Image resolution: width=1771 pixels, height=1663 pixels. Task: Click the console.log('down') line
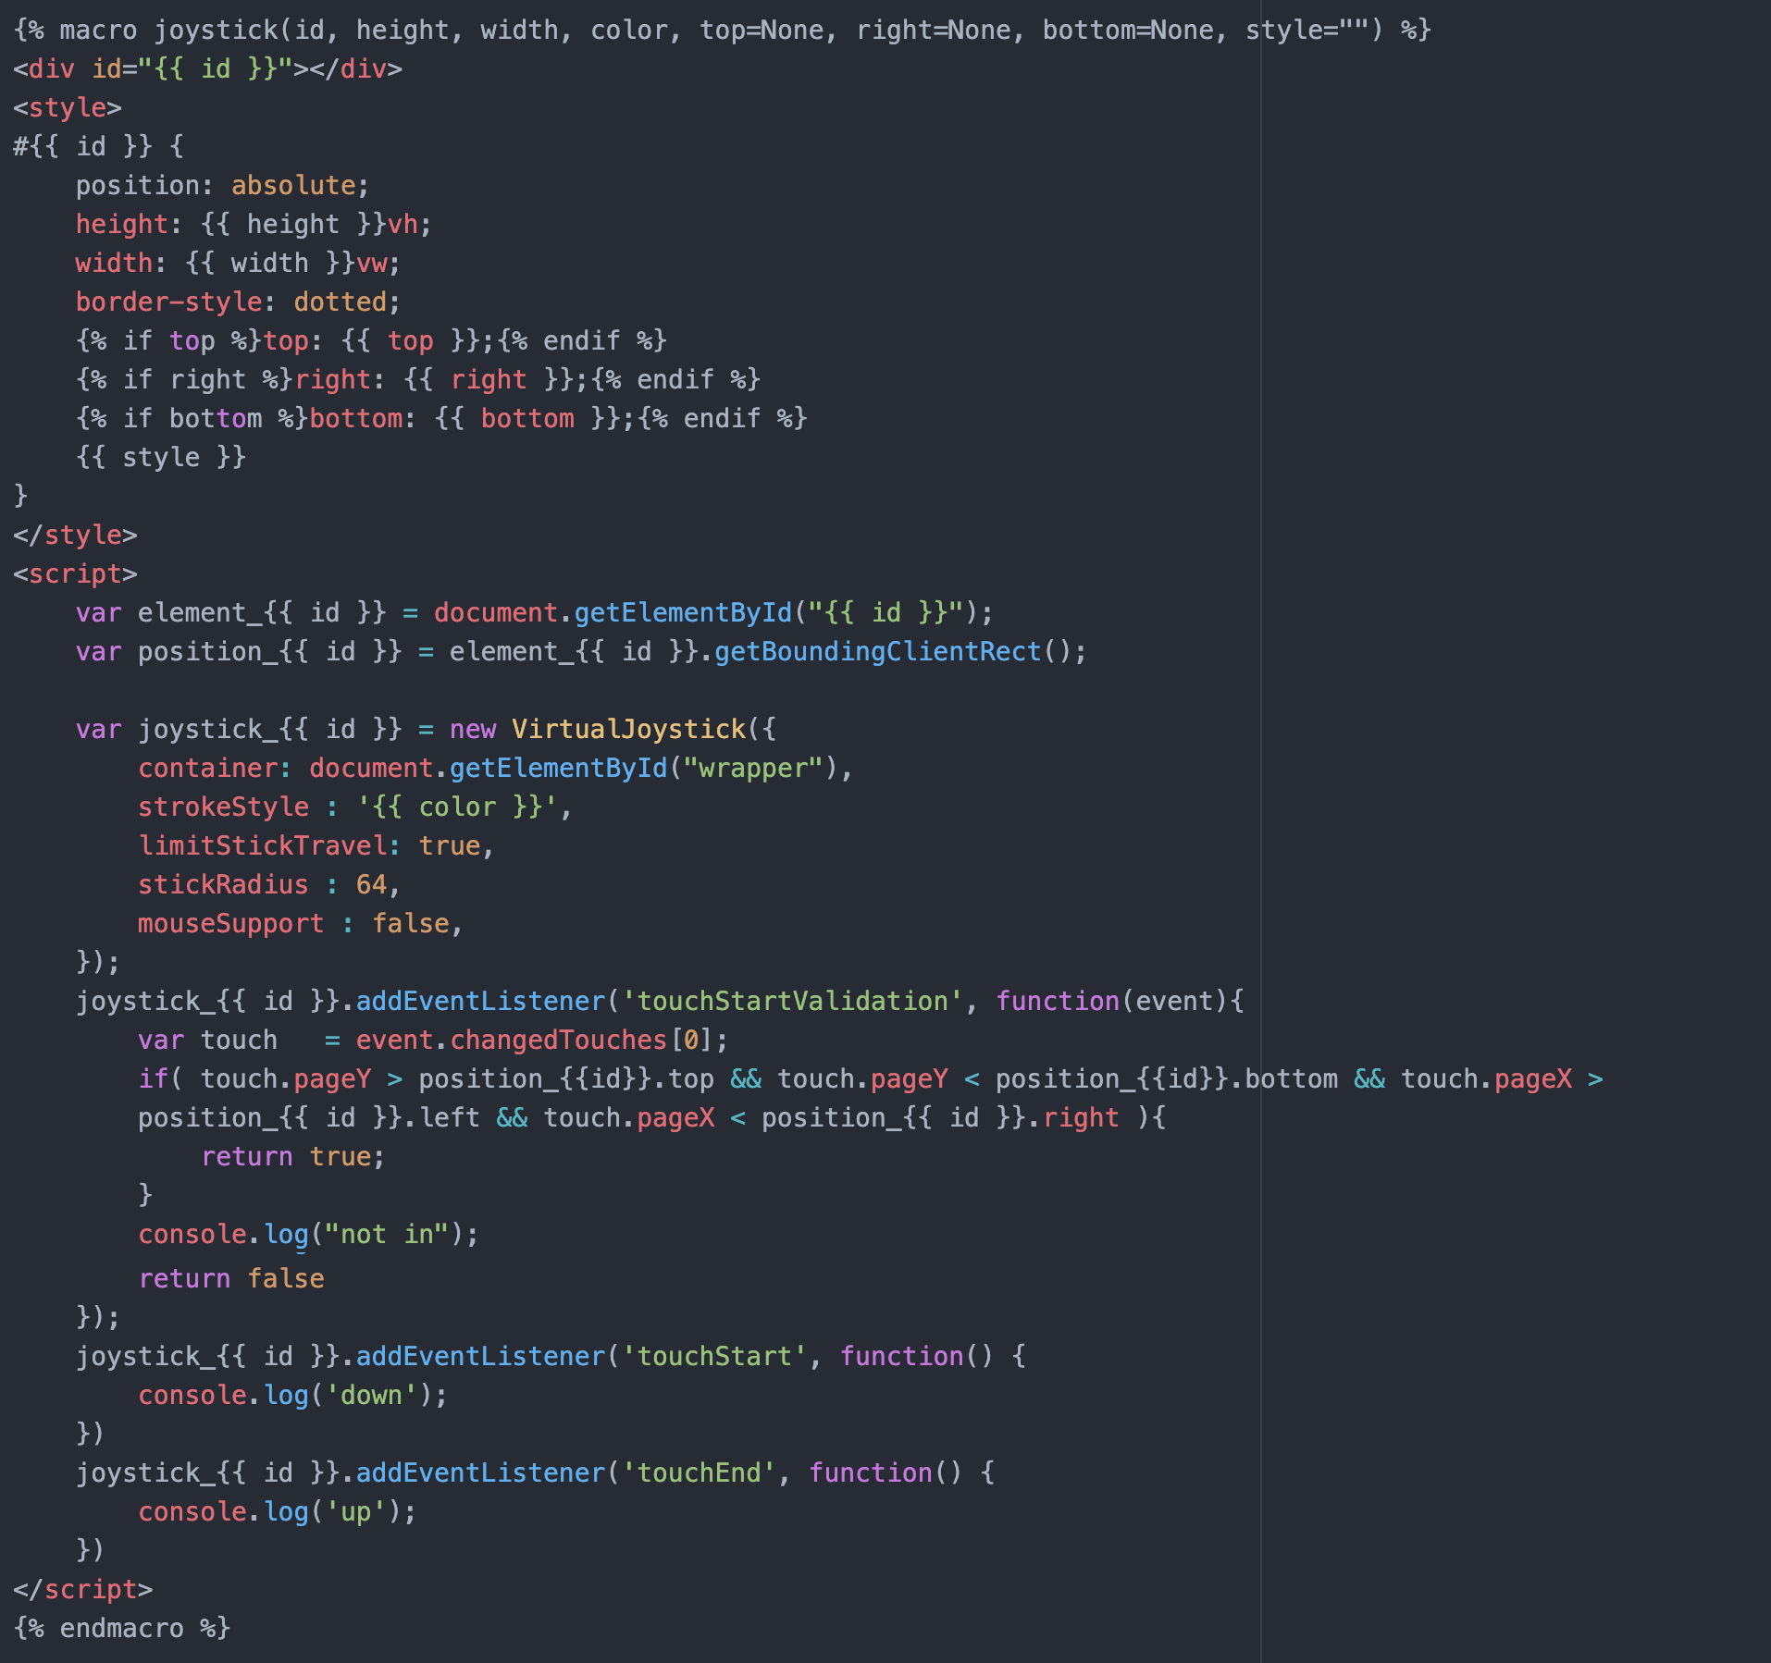coord(292,1396)
